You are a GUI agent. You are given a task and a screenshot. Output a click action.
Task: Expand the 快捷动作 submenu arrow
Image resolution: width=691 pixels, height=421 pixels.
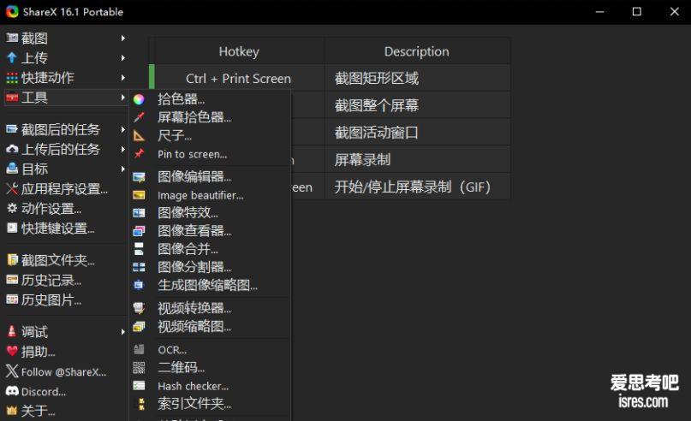tap(123, 78)
